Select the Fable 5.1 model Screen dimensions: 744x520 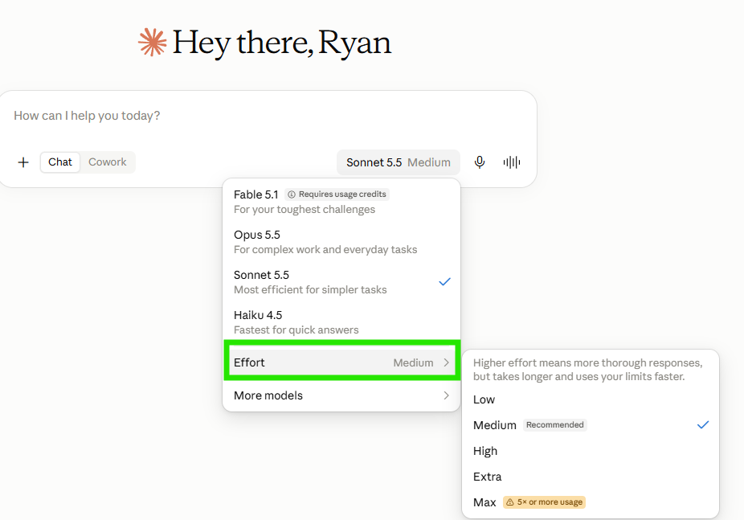[x=341, y=202]
